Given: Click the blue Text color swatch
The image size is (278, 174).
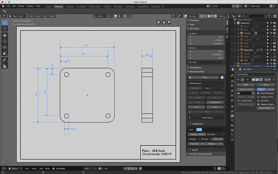Looking at the screenshot, I should pos(199,129).
